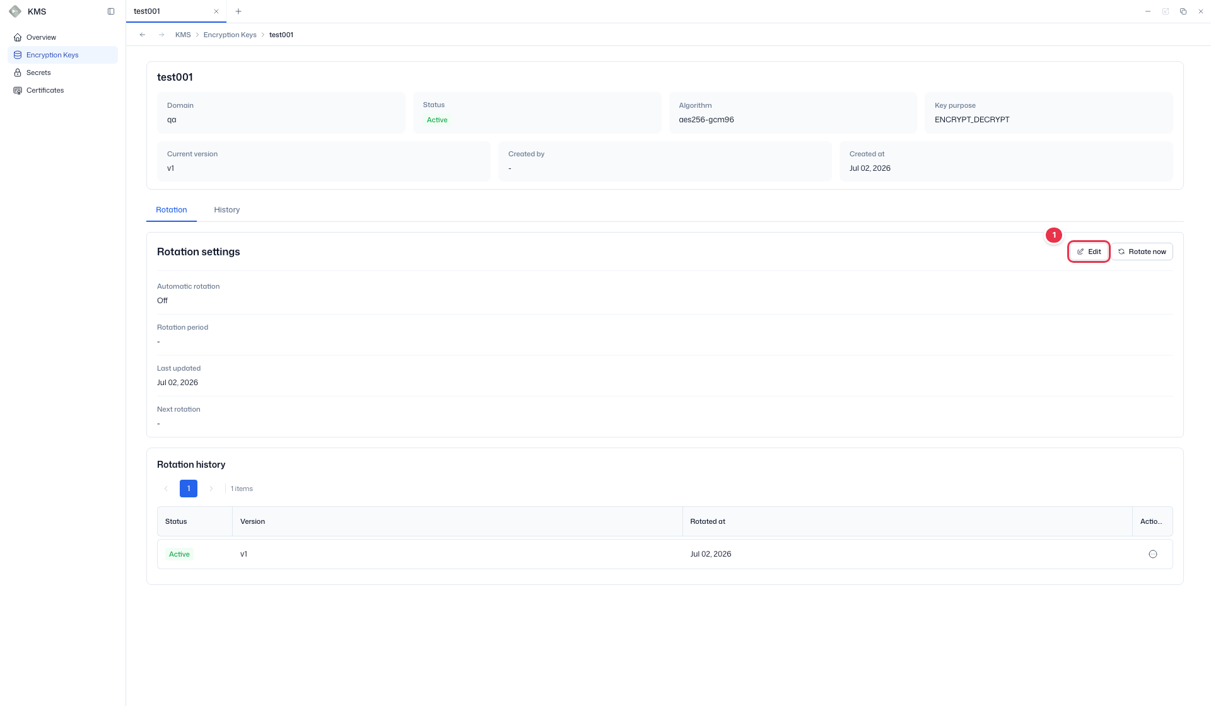Switch to the History tab
The height and width of the screenshot is (706, 1211).
point(227,210)
